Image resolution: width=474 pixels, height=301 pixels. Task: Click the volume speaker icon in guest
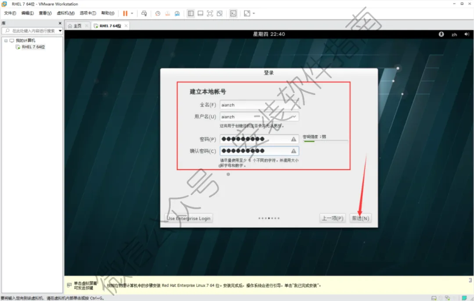pyautogui.click(x=467, y=34)
